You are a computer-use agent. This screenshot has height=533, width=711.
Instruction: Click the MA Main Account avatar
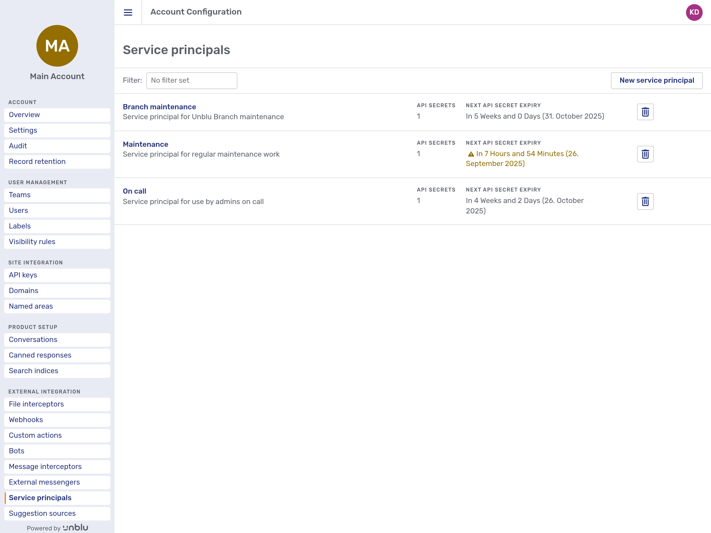pos(57,46)
